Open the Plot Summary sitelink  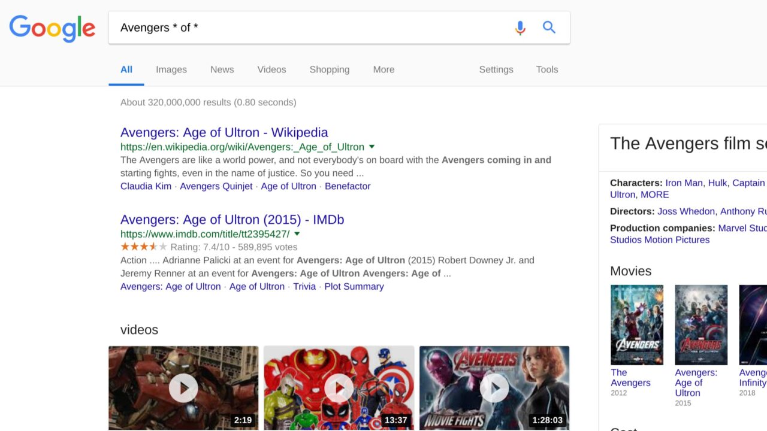pyautogui.click(x=354, y=286)
